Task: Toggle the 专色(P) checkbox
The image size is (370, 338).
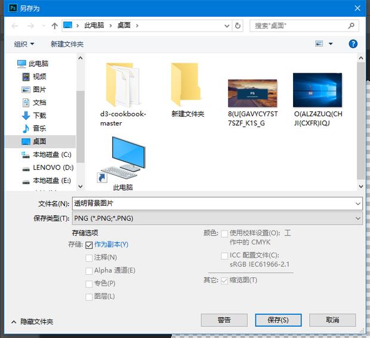Action: click(89, 284)
